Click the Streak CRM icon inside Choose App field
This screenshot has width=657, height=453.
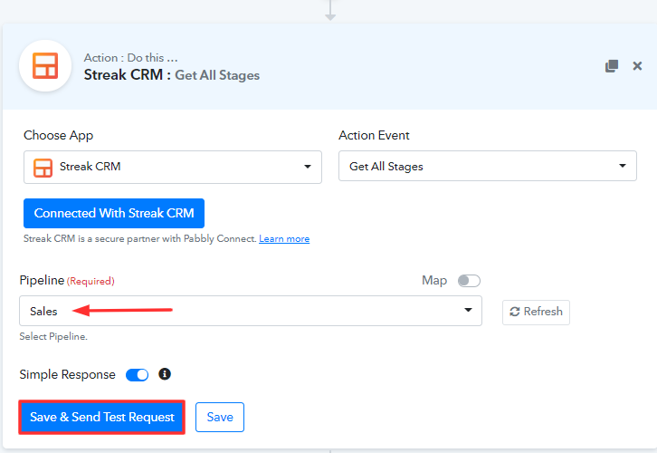pyautogui.click(x=43, y=168)
